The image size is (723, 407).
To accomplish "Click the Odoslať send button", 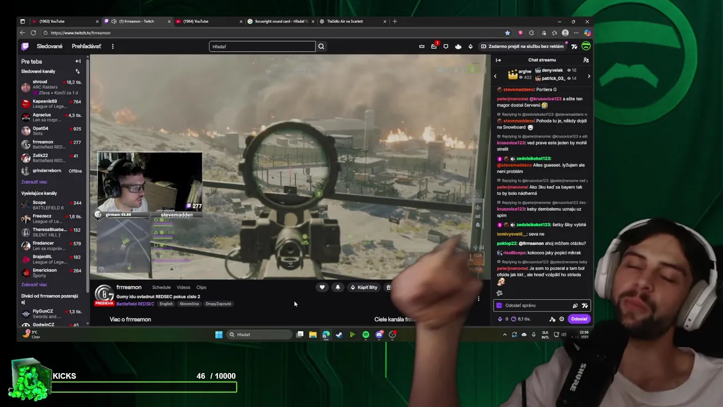I will pyautogui.click(x=579, y=319).
